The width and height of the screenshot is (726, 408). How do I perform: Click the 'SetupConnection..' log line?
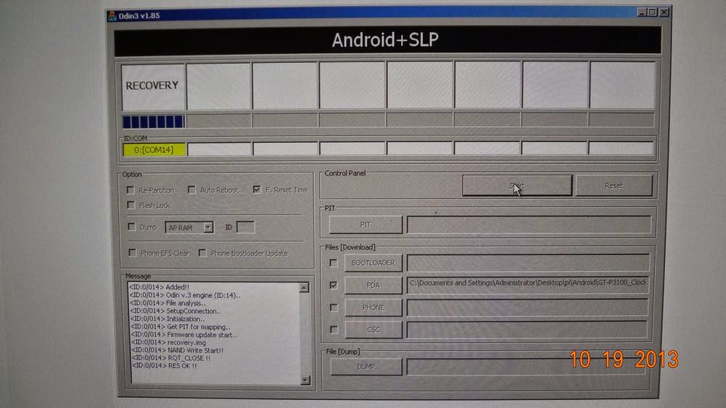(x=176, y=311)
